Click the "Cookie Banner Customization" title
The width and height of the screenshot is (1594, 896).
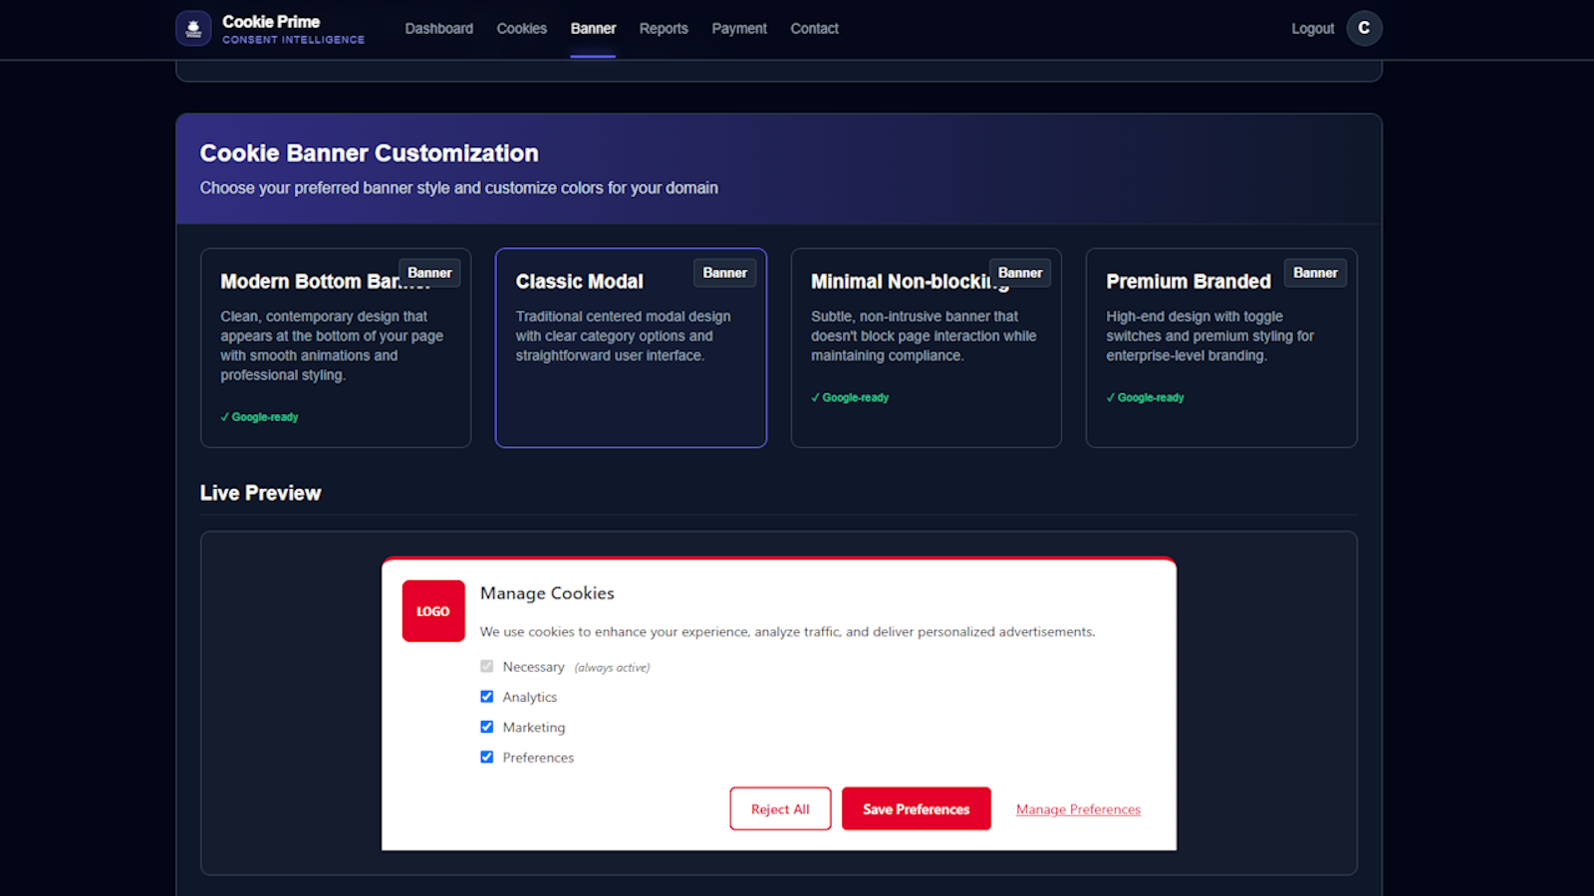pos(369,153)
